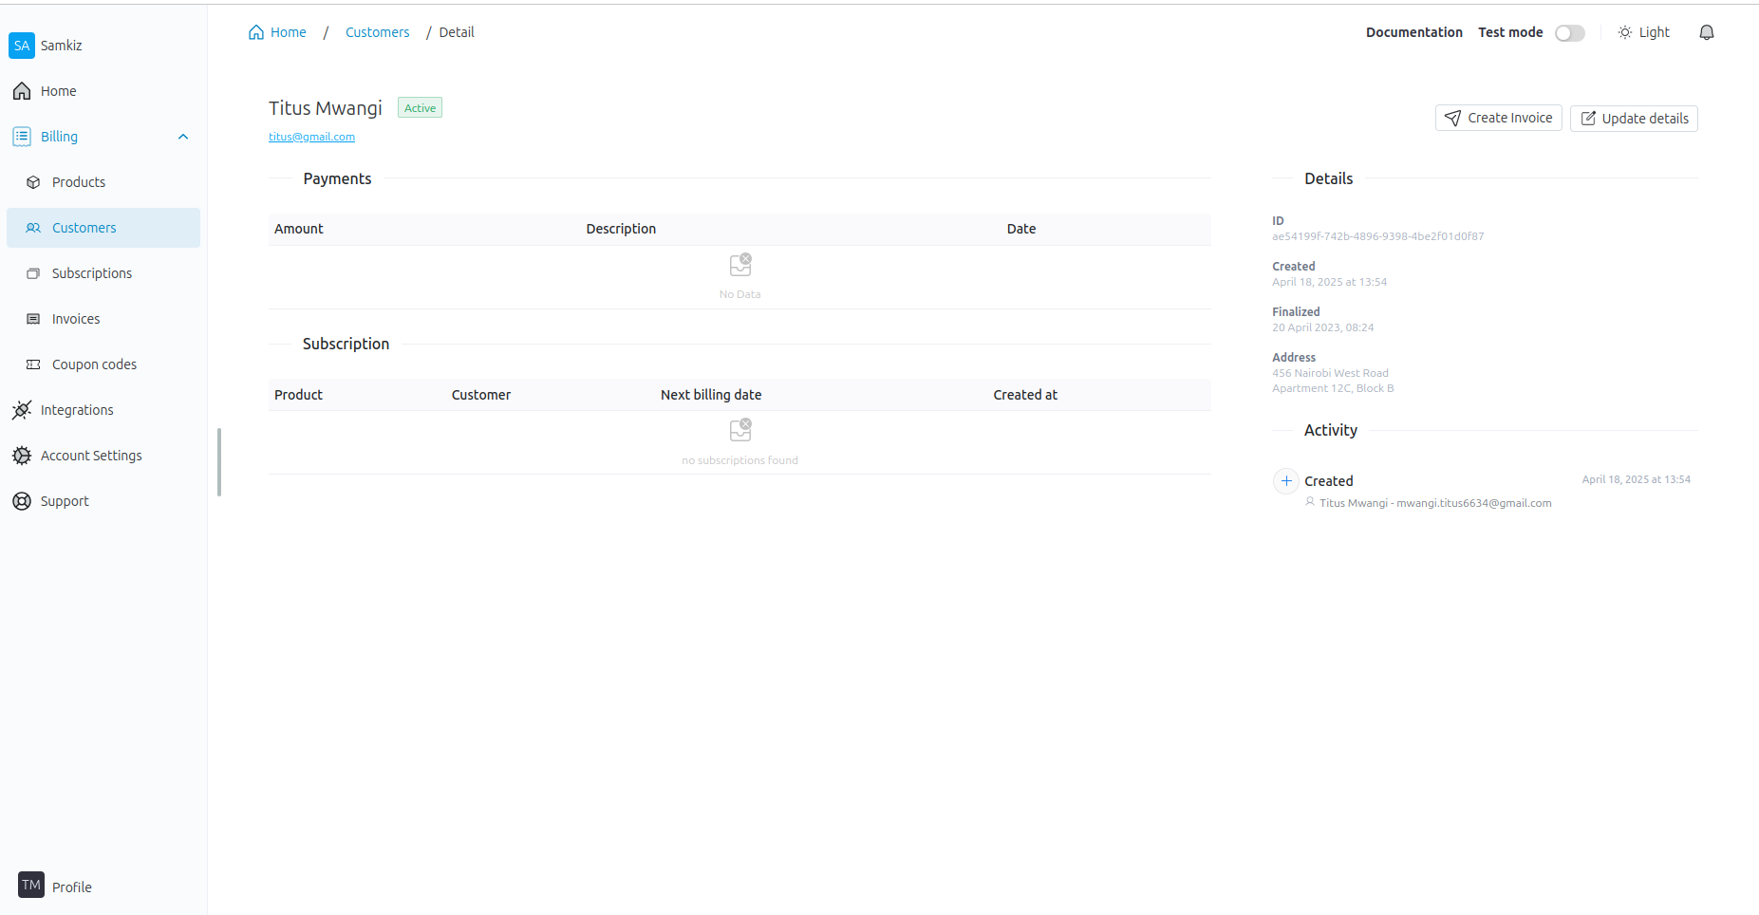This screenshot has height=915, width=1759.
Task: Open the titus@gmail.com email link
Action: 311,137
